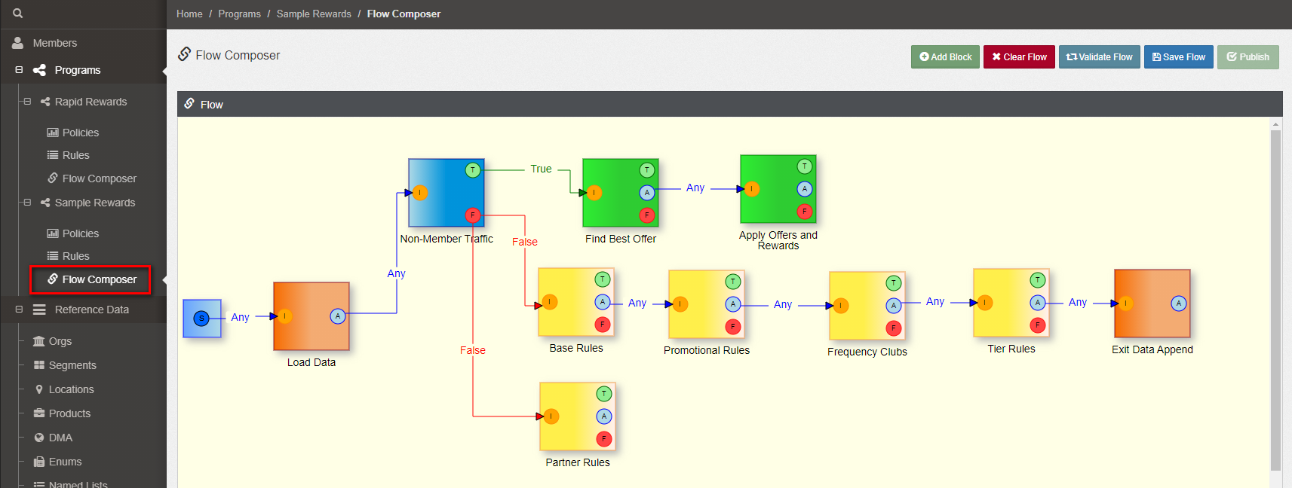Viewport: 1292px width, 488px height.
Task: Click Input port on Base Rules block
Action: click(550, 302)
